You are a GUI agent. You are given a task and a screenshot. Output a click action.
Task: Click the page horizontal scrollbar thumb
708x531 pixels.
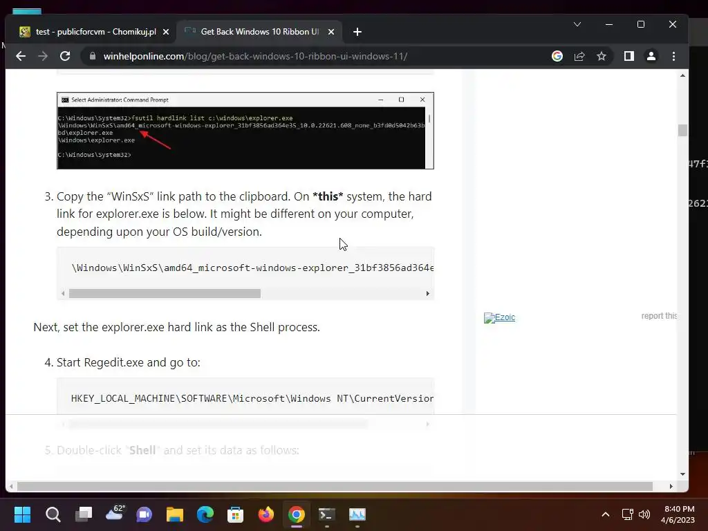tap(335, 486)
